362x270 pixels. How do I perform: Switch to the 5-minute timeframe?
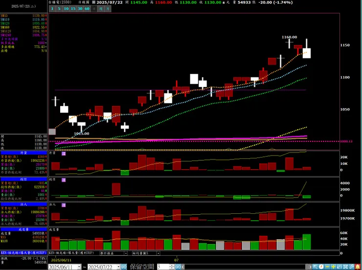[59, 9]
